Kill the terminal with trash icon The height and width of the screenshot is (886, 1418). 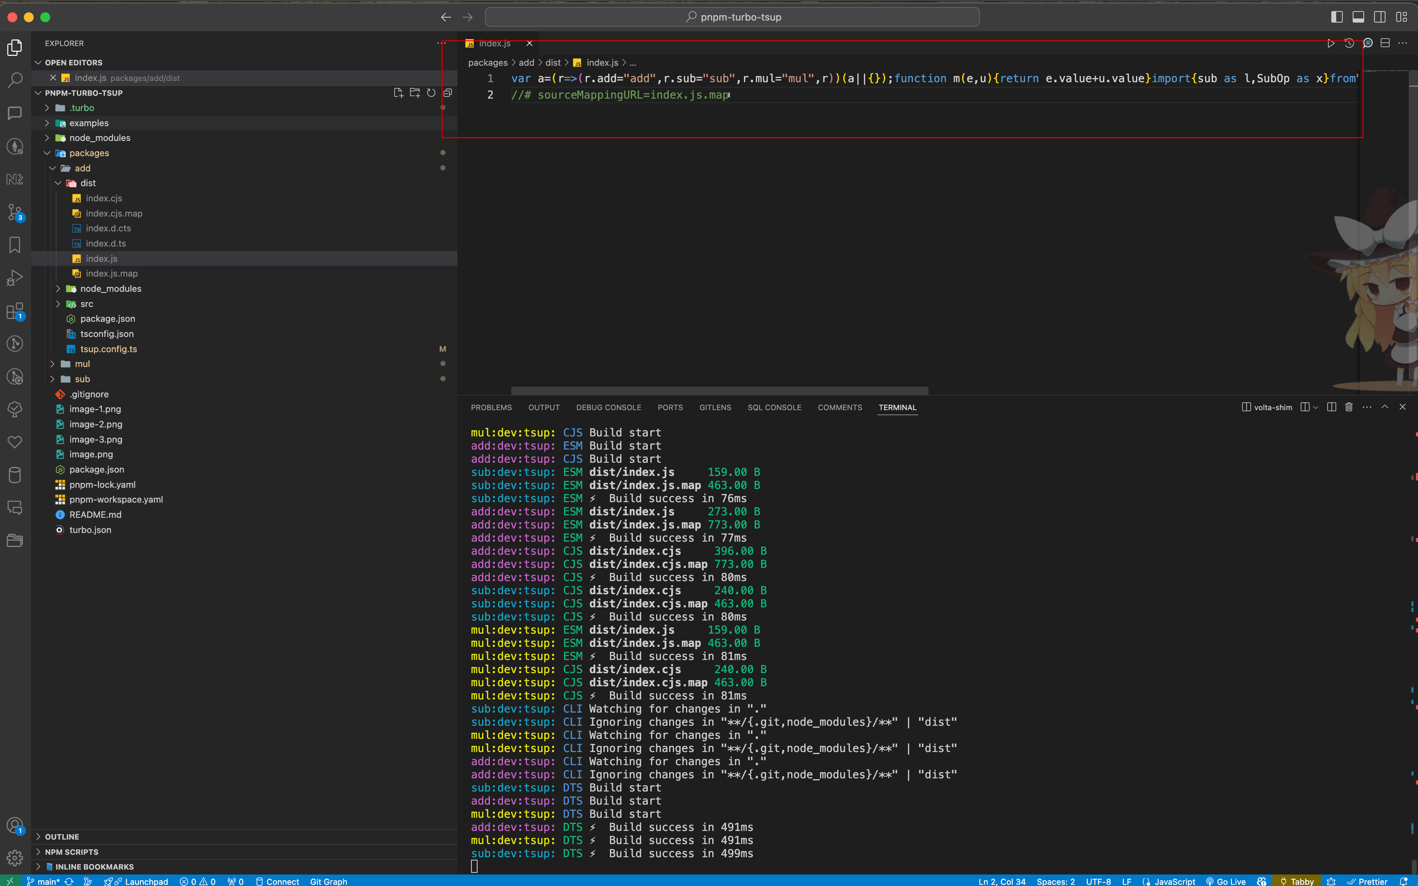coord(1349,407)
